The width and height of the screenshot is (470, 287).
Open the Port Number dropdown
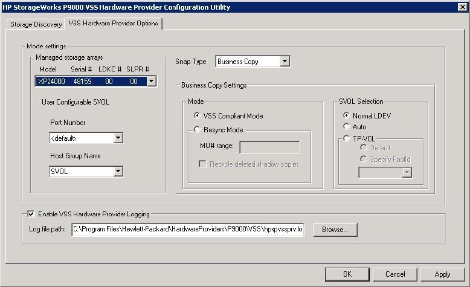[118, 138]
